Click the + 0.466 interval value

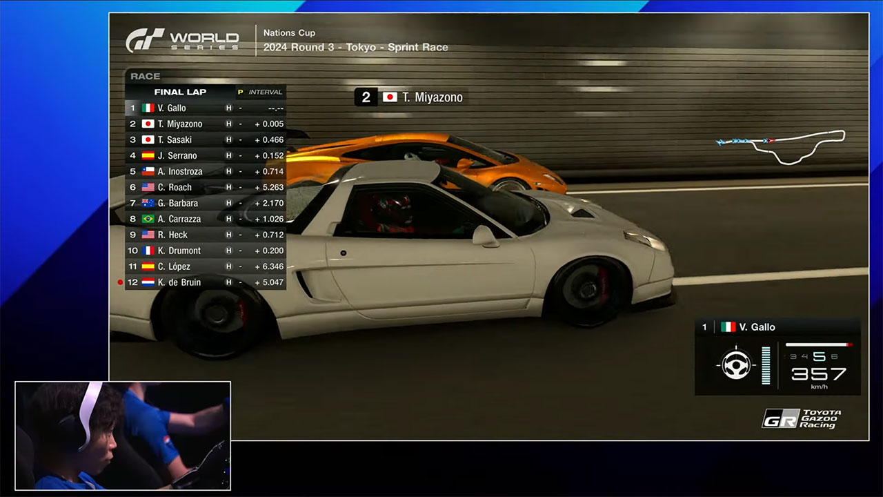pos(269,140)
